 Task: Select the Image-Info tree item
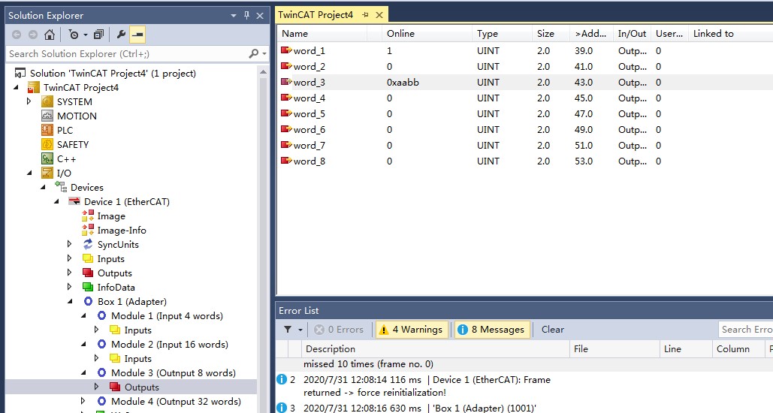(122, 231)
